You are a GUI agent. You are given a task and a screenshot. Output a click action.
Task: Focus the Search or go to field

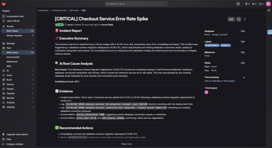click(136, 4)
